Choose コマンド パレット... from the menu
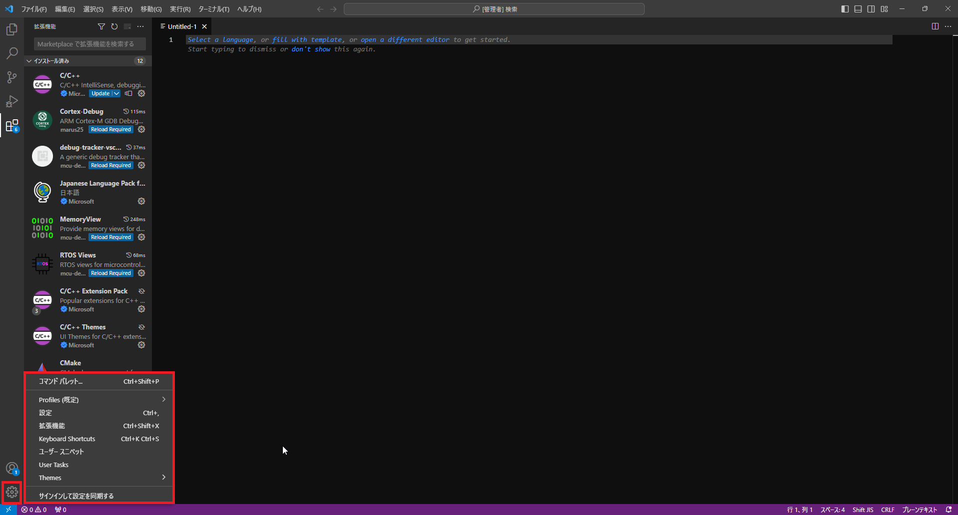 click(99, 381)
